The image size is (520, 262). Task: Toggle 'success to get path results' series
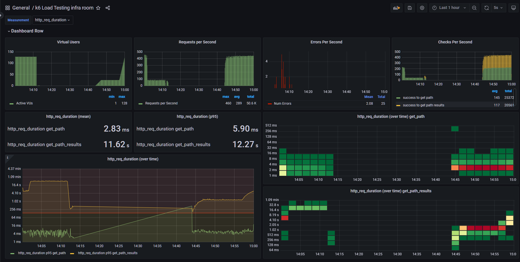[423, 105]
